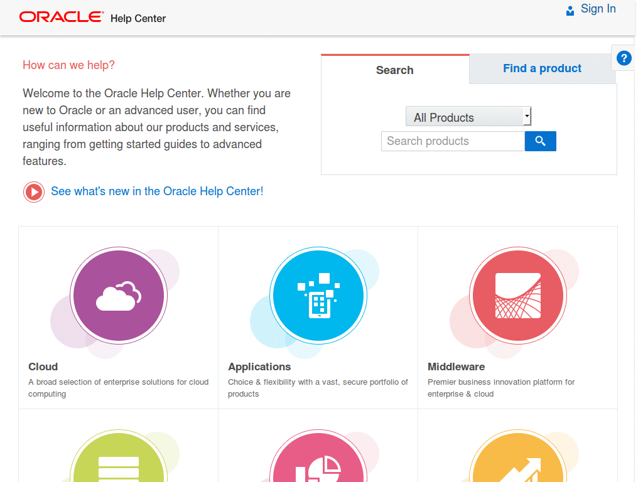The image size is (643, 482).
Task: Open See what's new in the Oracle Help Center link
Action: pos(157,191)
